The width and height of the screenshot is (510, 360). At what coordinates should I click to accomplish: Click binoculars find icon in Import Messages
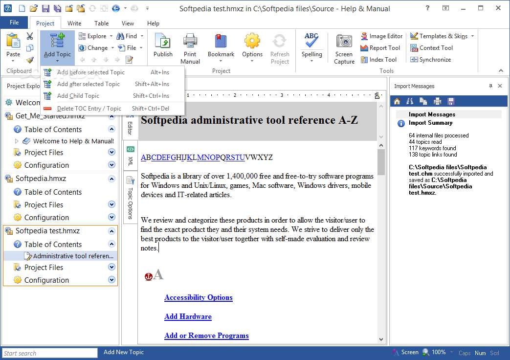click(x=410, y=101)
